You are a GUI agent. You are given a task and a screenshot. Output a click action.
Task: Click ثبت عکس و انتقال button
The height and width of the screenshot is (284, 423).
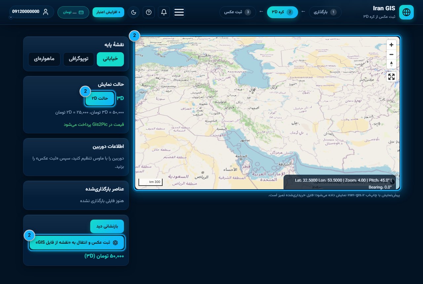(x=77, y=243)
